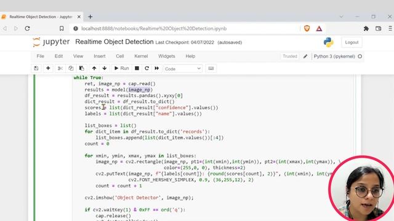This screenshot has width=394, height=221.
Task: Save and checkpoint the notebook
Action: click(36, 68)
